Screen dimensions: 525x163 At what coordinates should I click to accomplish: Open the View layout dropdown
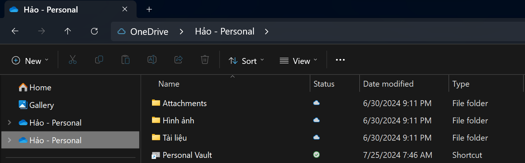point(298,61)
